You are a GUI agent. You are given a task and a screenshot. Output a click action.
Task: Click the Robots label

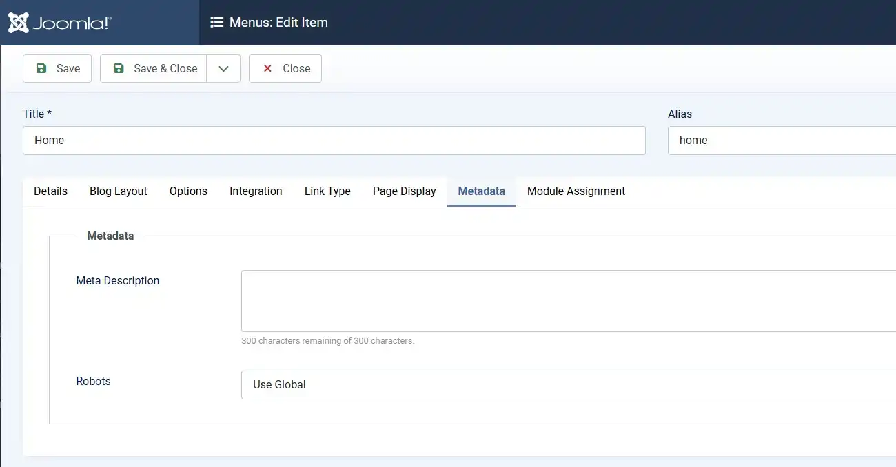point(93,381)
